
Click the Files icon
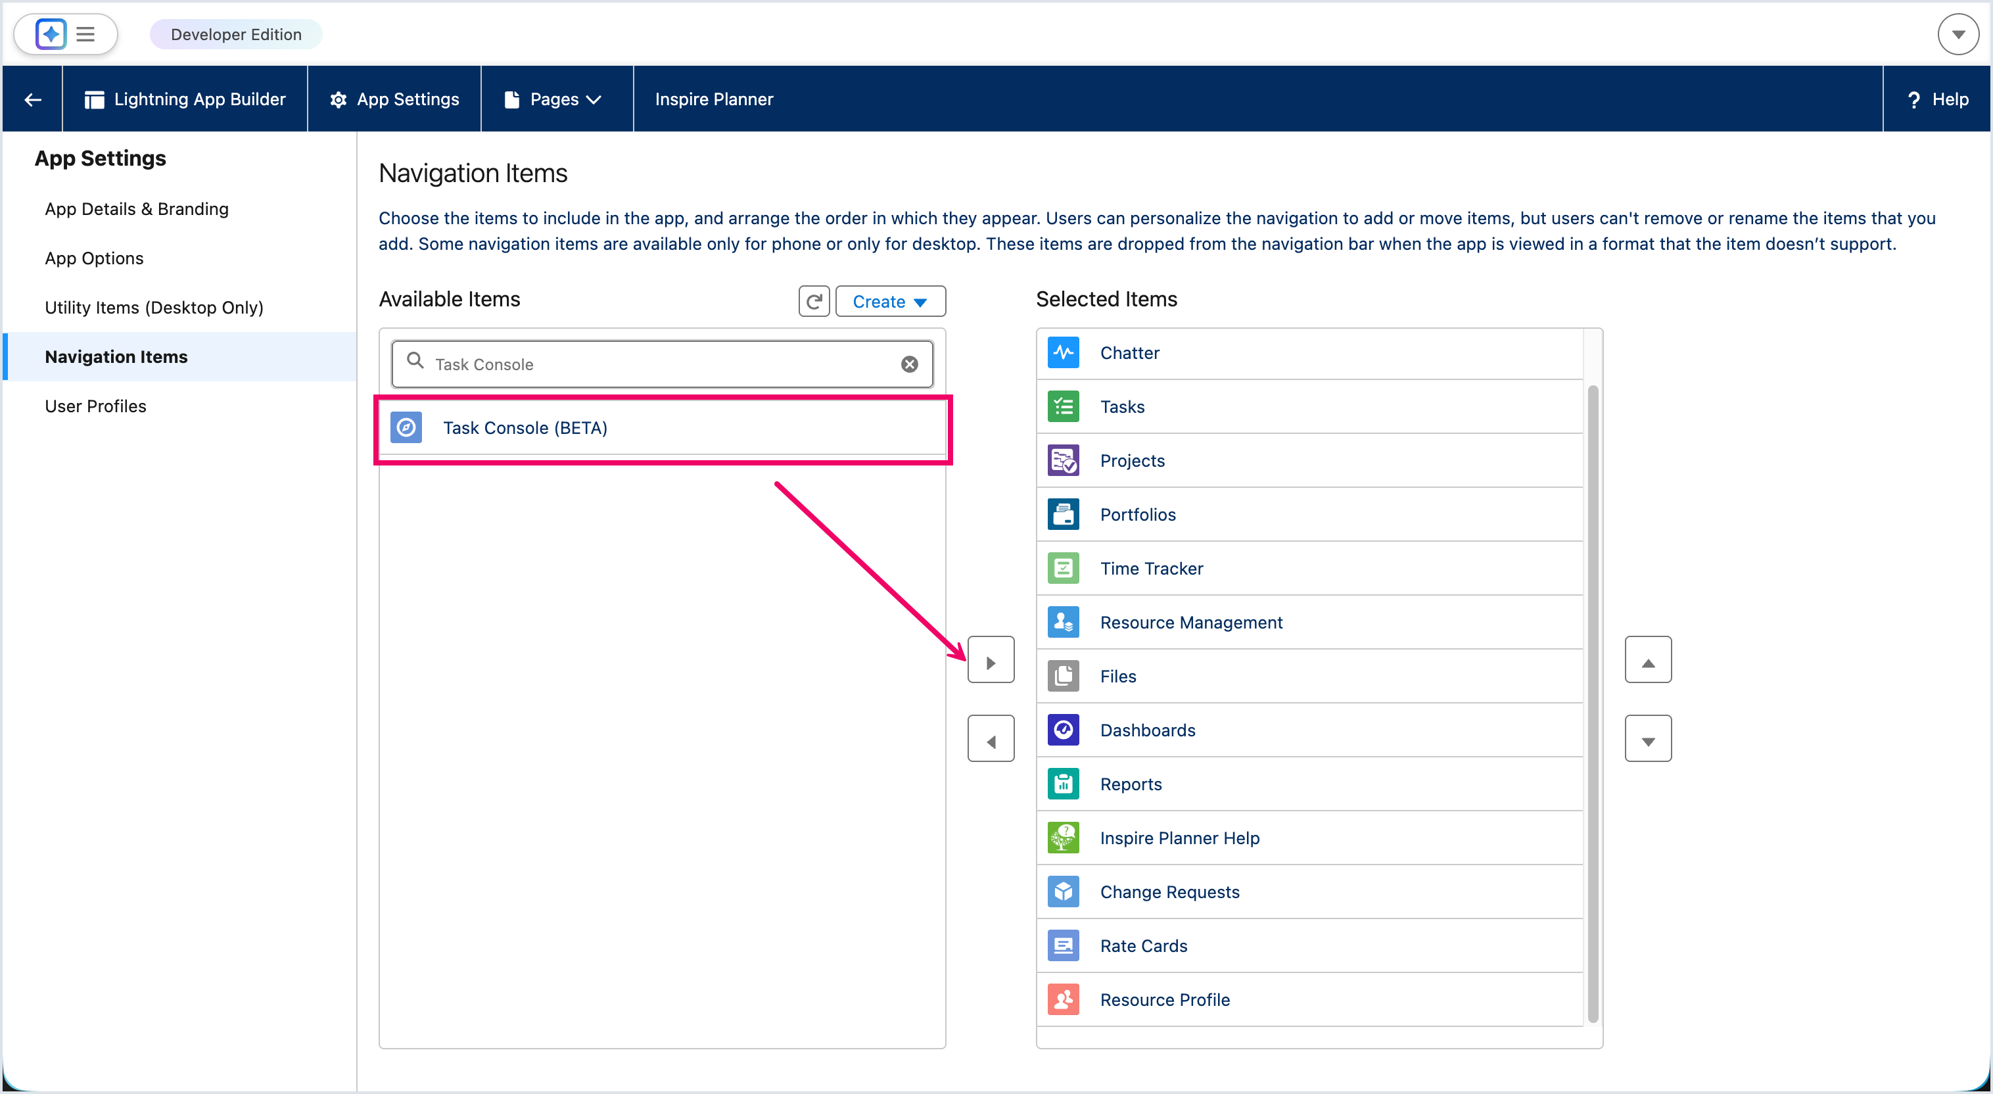1064,677
